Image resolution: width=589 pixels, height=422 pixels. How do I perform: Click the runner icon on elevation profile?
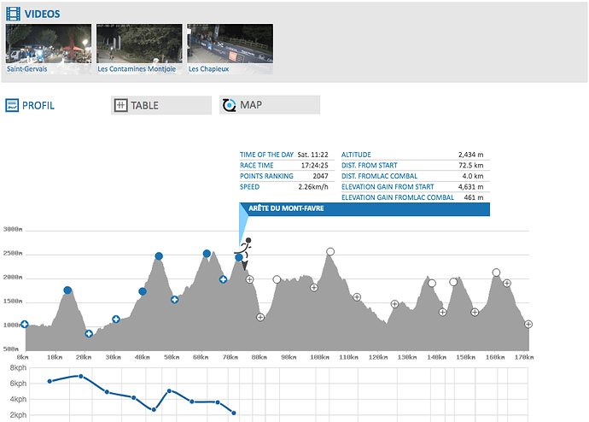(x=246, y=251)
